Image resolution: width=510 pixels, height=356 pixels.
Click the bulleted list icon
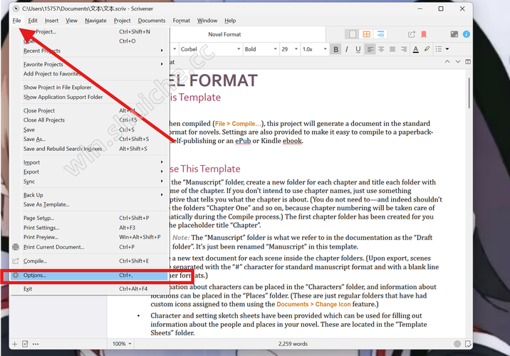tap(439, 49)
